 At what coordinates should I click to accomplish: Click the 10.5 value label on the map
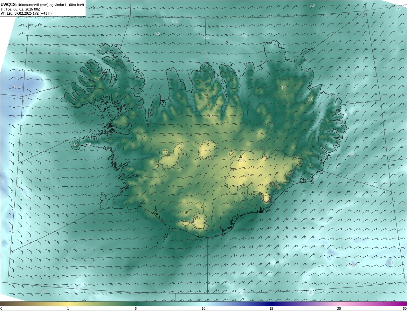[78, 287]
